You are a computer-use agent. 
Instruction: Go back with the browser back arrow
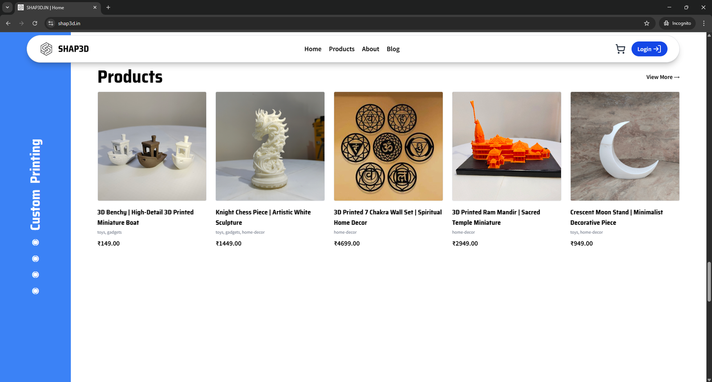8,23
